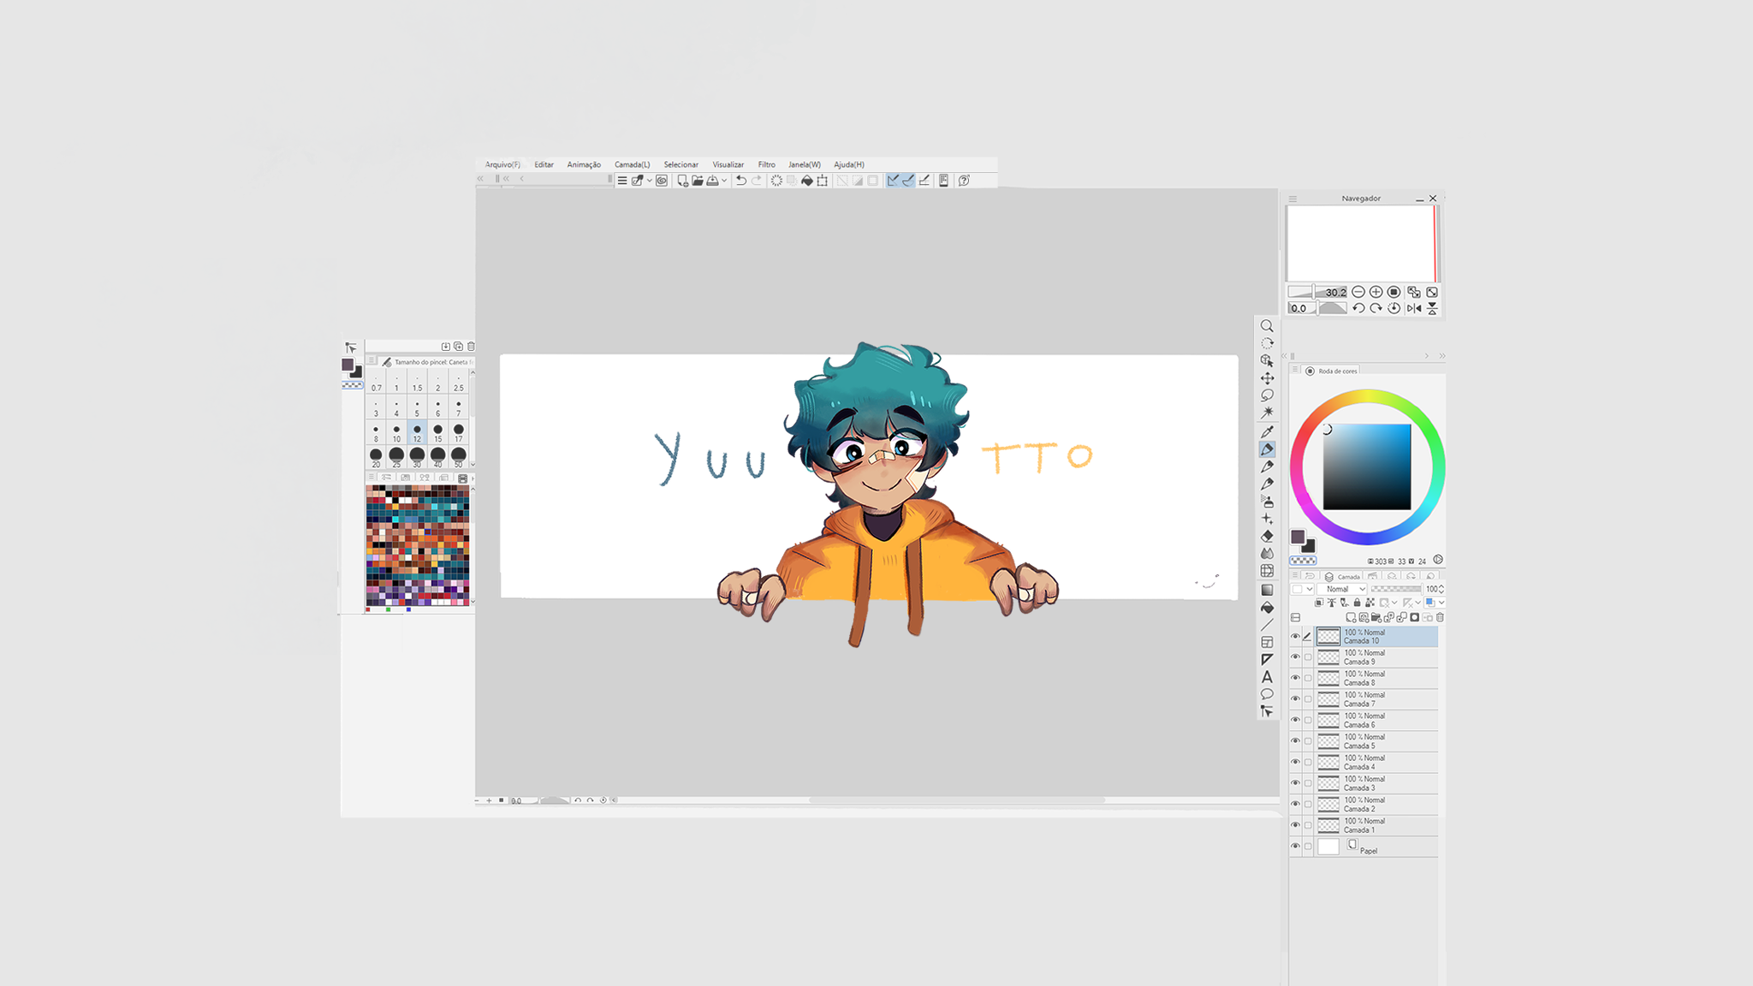Click the Fill bucket tool
1753x986 pixels.
(x=1267, y=608)
